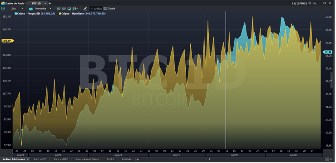336x163 pixels.
Task: Zoom out with the minus magnifier
Action: pos(64,9)
